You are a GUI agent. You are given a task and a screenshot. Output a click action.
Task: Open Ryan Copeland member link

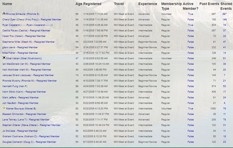[x=28, y=25]
